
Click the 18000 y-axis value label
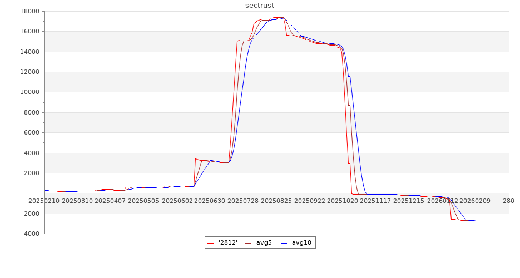click(x=28, y=11)
